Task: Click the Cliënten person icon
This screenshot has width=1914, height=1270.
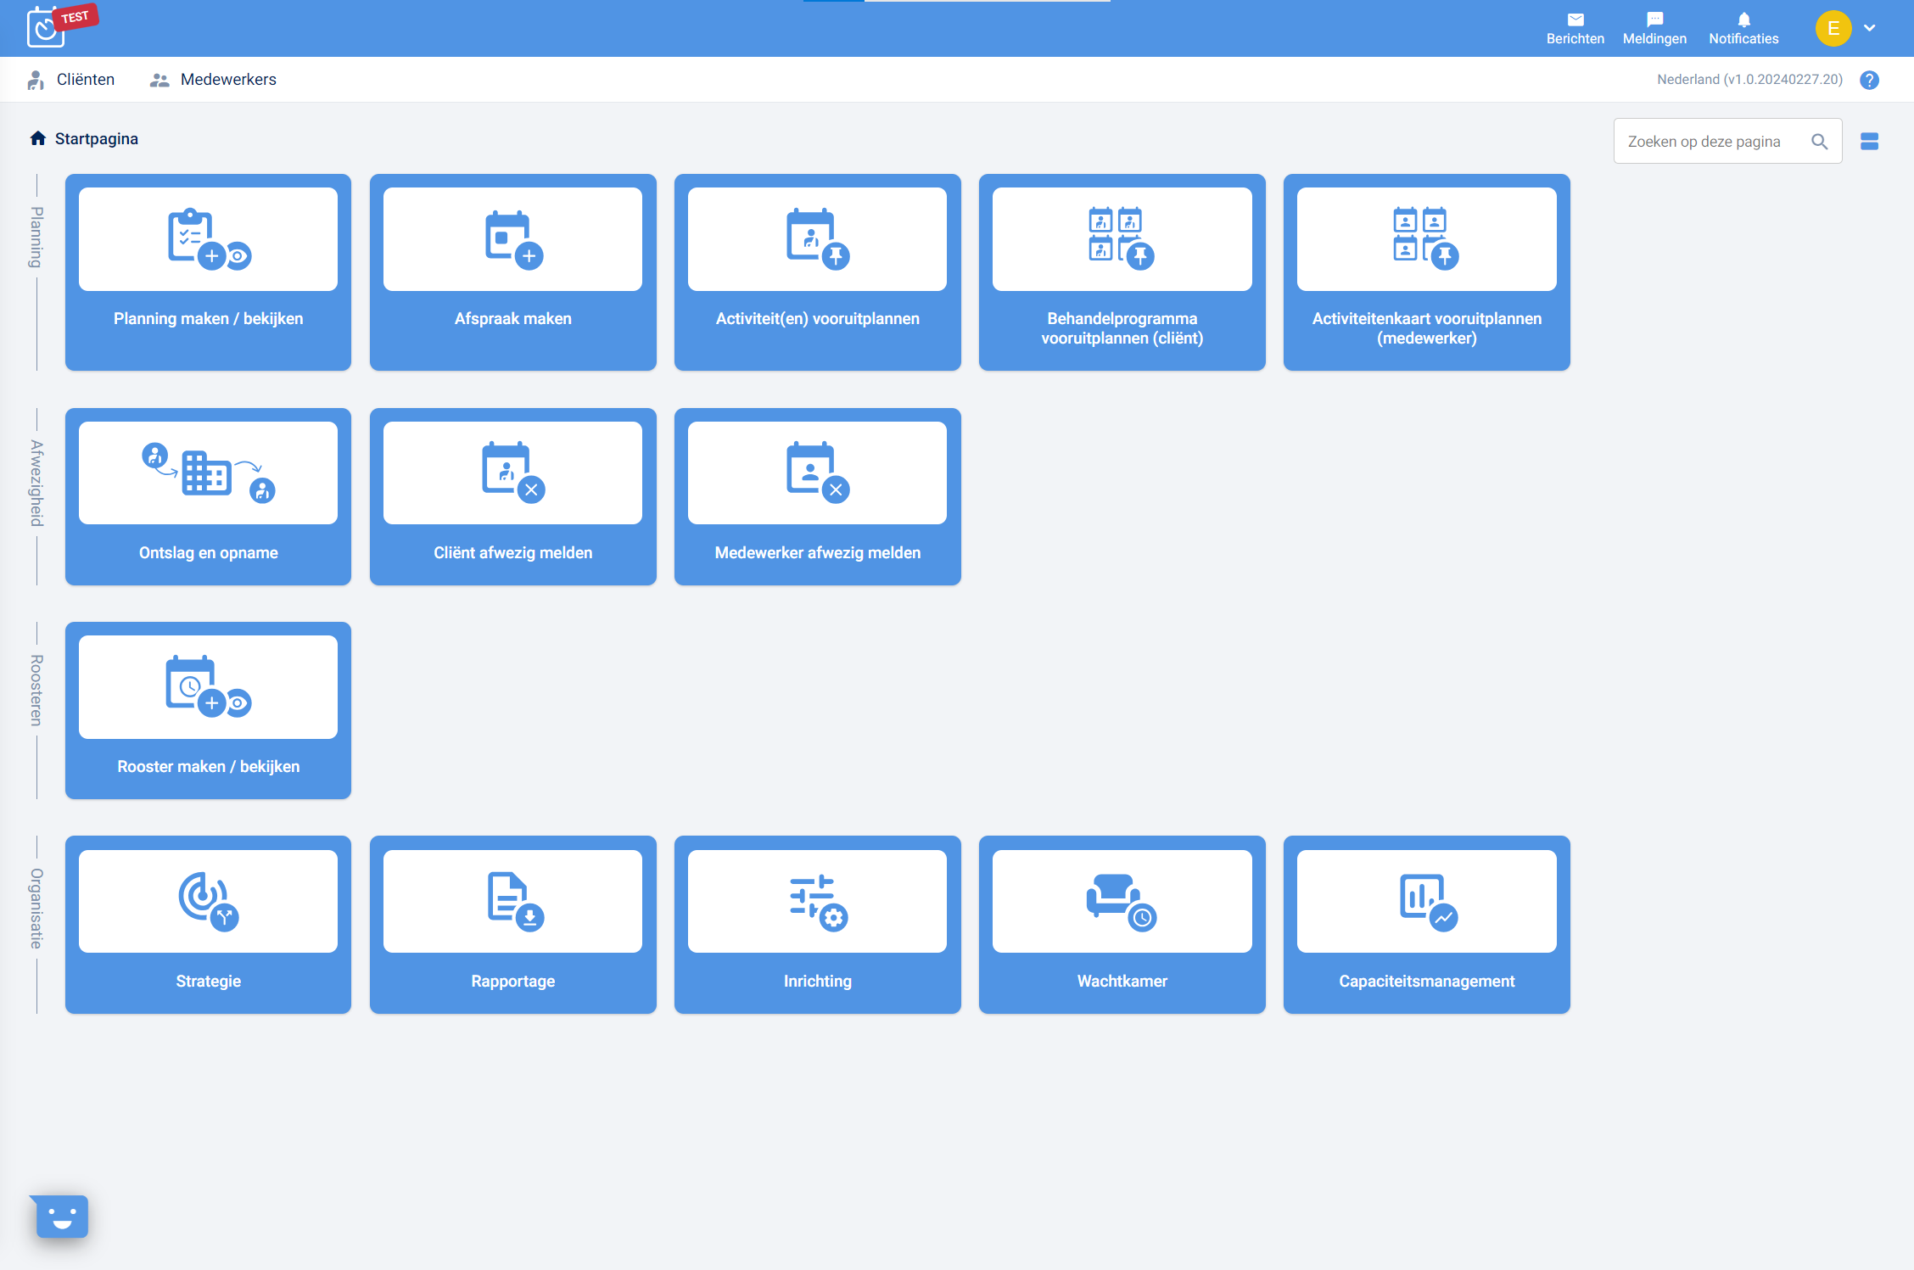Action: (x=36, y=80)
